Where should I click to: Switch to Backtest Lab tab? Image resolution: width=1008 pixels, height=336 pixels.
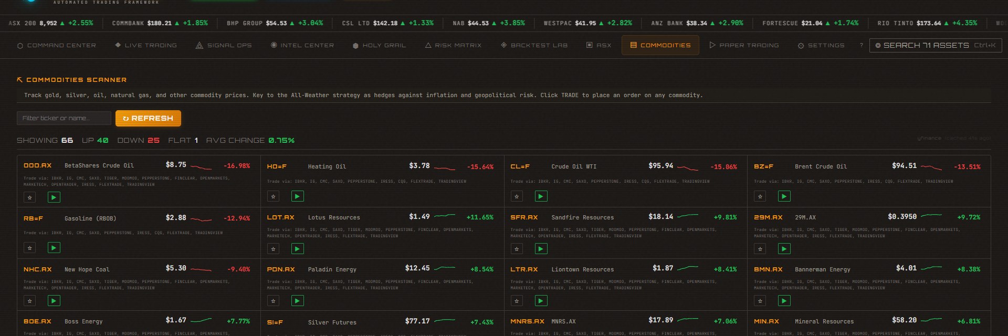534,46
